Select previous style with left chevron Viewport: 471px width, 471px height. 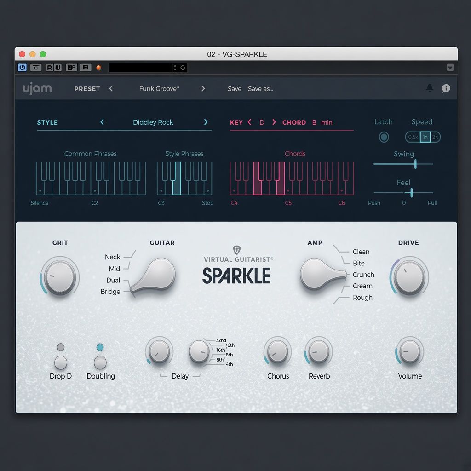pos(102,122)
